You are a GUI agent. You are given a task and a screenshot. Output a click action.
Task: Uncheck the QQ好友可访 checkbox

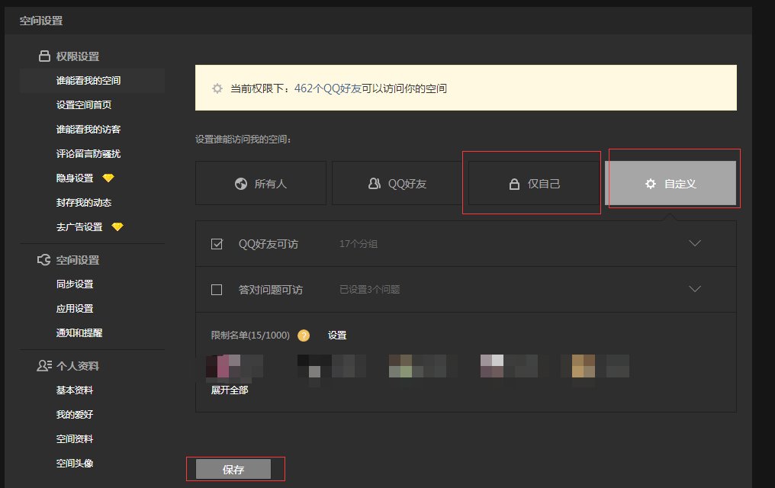point(219,242)
